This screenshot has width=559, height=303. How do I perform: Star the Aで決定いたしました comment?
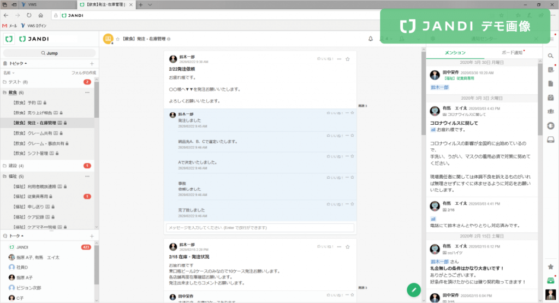352,156
